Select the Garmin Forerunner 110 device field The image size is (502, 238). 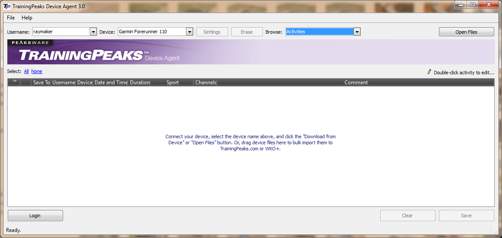pyautogui.click(x=152, y=32)
